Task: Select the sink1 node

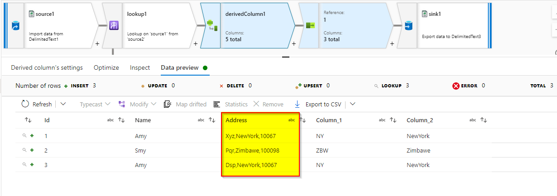Action: click(x=444, y=26)
